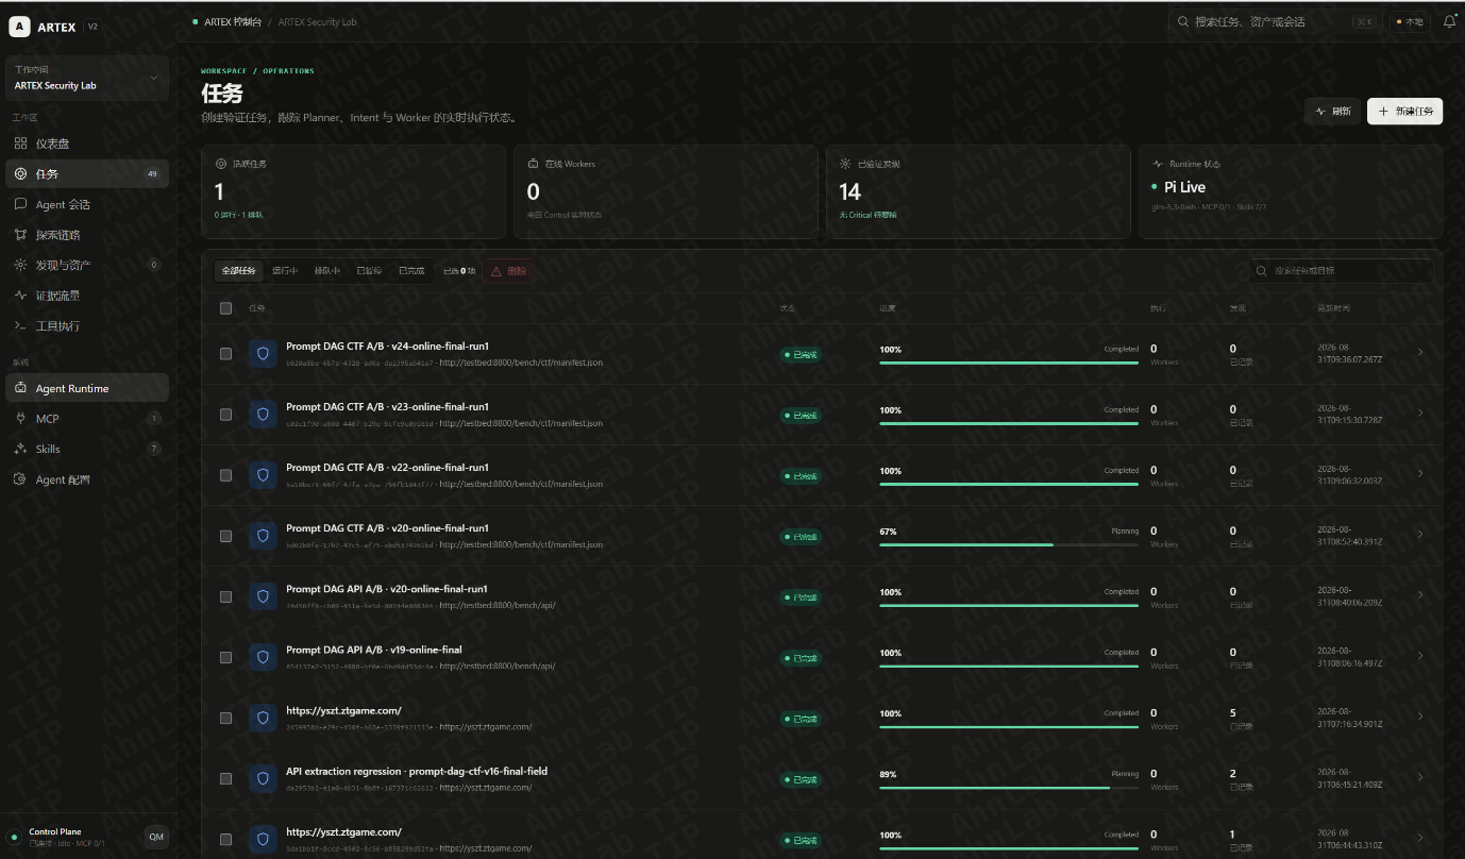Image resolution: width=1465 pixels, height=859 pixels.
Task: Expand the ARTEX Security Lab workspace dropdown
Action: coord(87,78)
